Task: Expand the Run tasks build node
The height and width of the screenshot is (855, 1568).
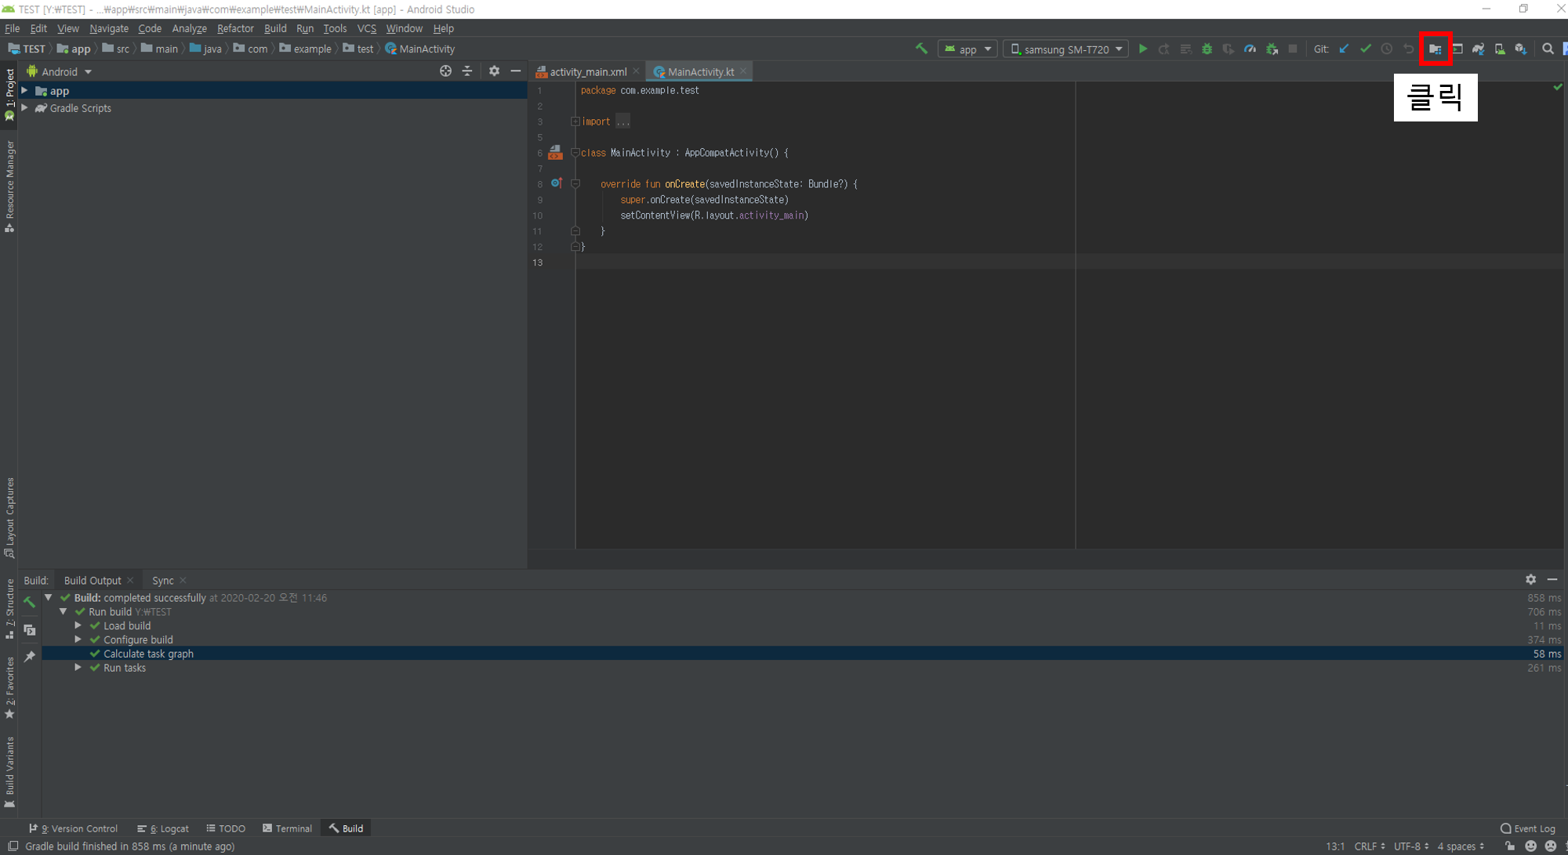Action: pyautogui.click(x=78, y=668)
